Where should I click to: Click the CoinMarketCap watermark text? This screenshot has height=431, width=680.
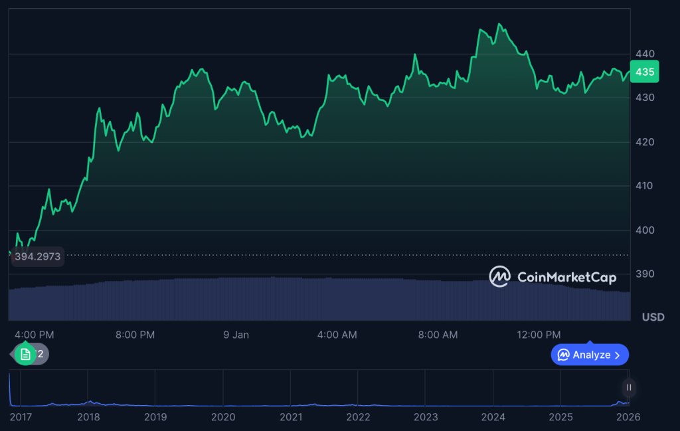(566, 278)
